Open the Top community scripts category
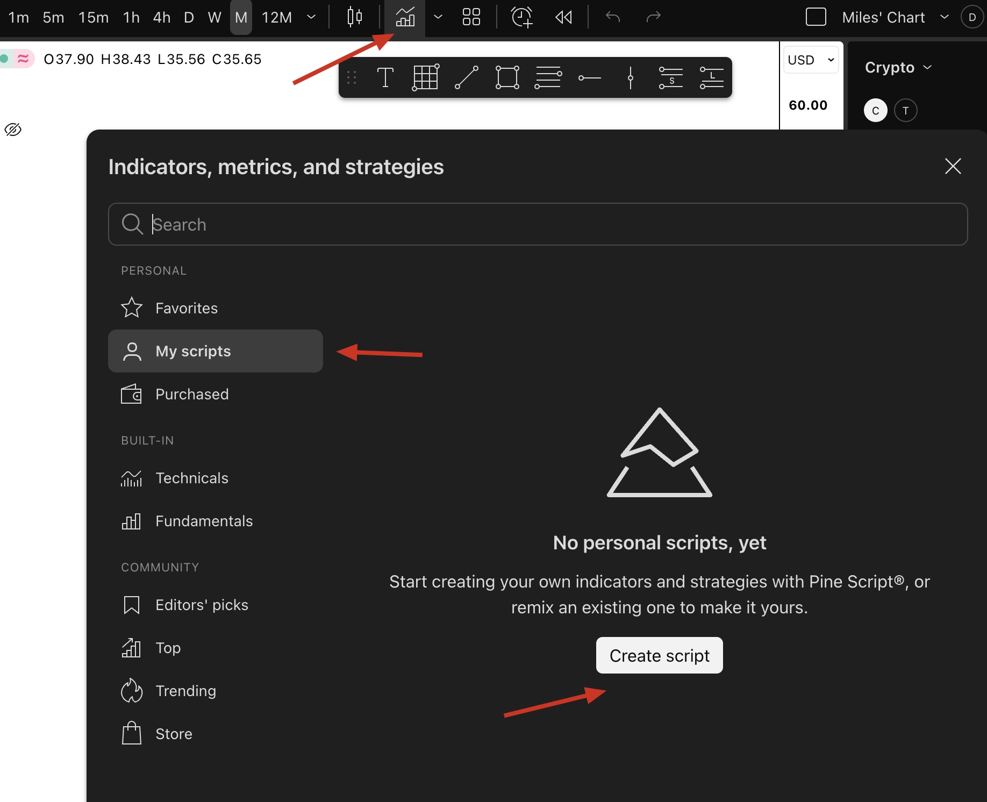The height and width of the screenshot is (802, 987). point(216,648)
